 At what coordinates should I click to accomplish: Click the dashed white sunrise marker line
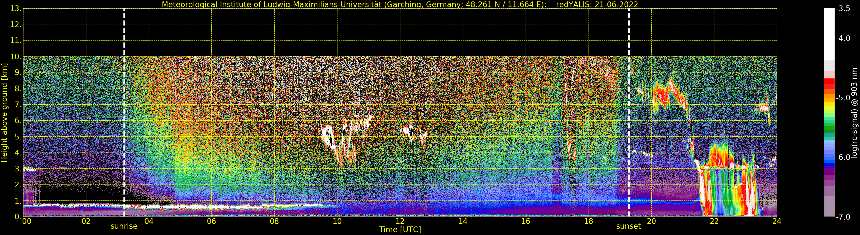click(124, 113)
